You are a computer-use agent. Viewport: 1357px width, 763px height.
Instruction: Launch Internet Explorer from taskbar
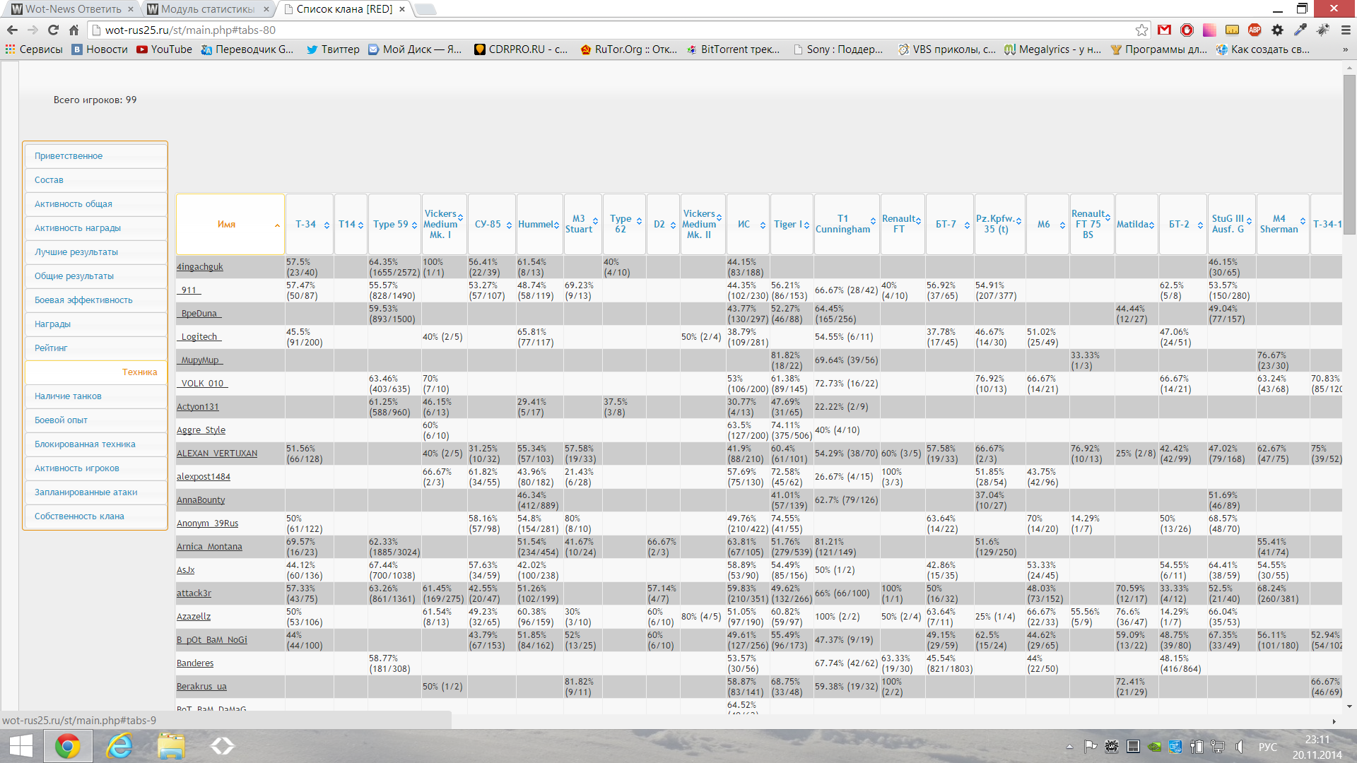click(119, 746)
